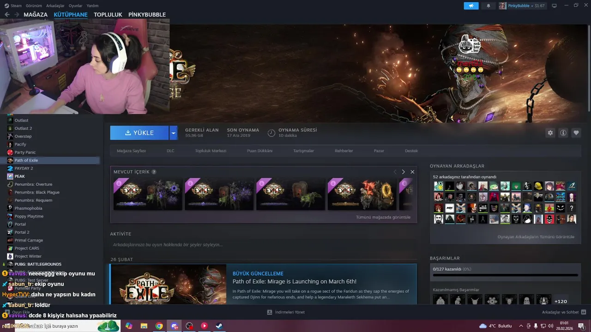591x332 pixels.
Task: Close the Mevcut İçerik panel with X
Action: (x=412, y=172)
